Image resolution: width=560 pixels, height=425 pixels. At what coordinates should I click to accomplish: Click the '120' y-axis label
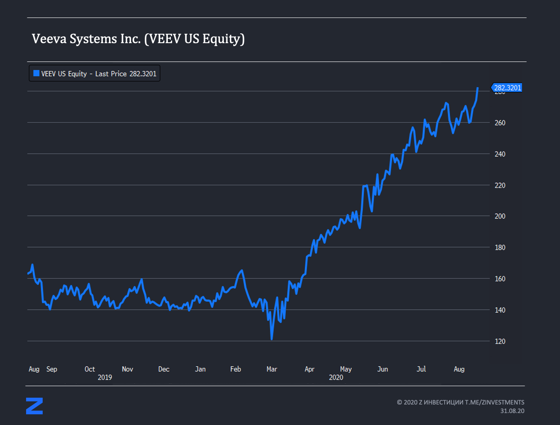point(500,341)
